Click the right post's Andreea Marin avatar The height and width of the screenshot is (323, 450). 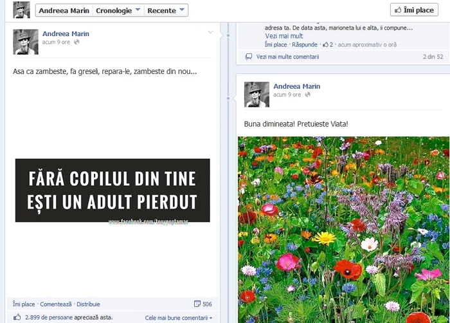pos(256,95)
